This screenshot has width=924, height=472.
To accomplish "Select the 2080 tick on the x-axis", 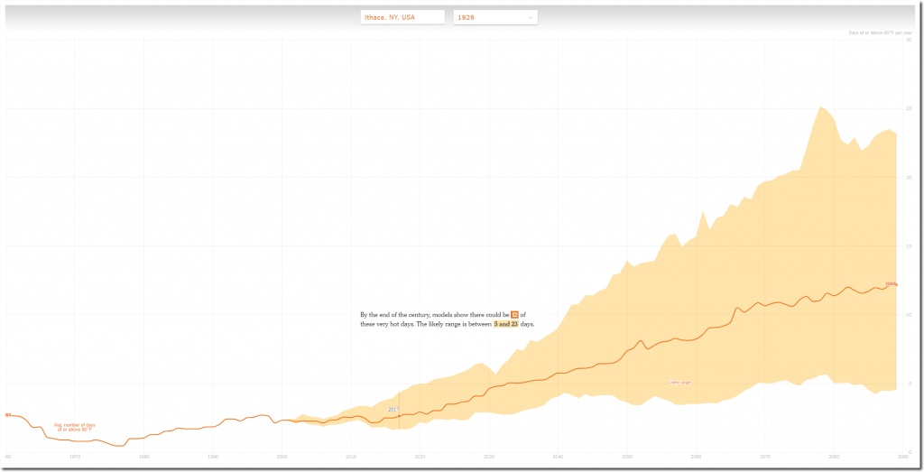I will [834, 457].
